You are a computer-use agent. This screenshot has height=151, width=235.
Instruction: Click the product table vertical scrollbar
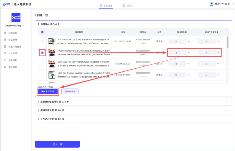[x=228, y=42]
